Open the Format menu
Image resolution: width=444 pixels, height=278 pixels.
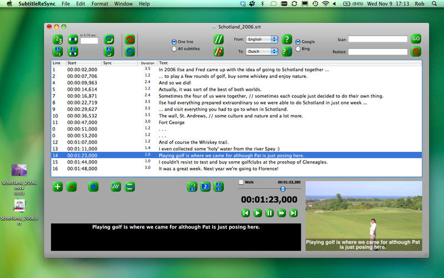(100, 4)
